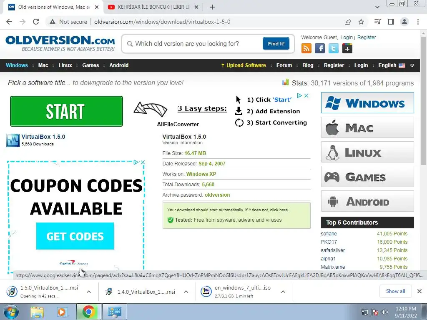The width and height of the screenshot is (427, 320).
Task: Open the media controls icon in Chrome toolbar
Action: click(x=377, y=22)
